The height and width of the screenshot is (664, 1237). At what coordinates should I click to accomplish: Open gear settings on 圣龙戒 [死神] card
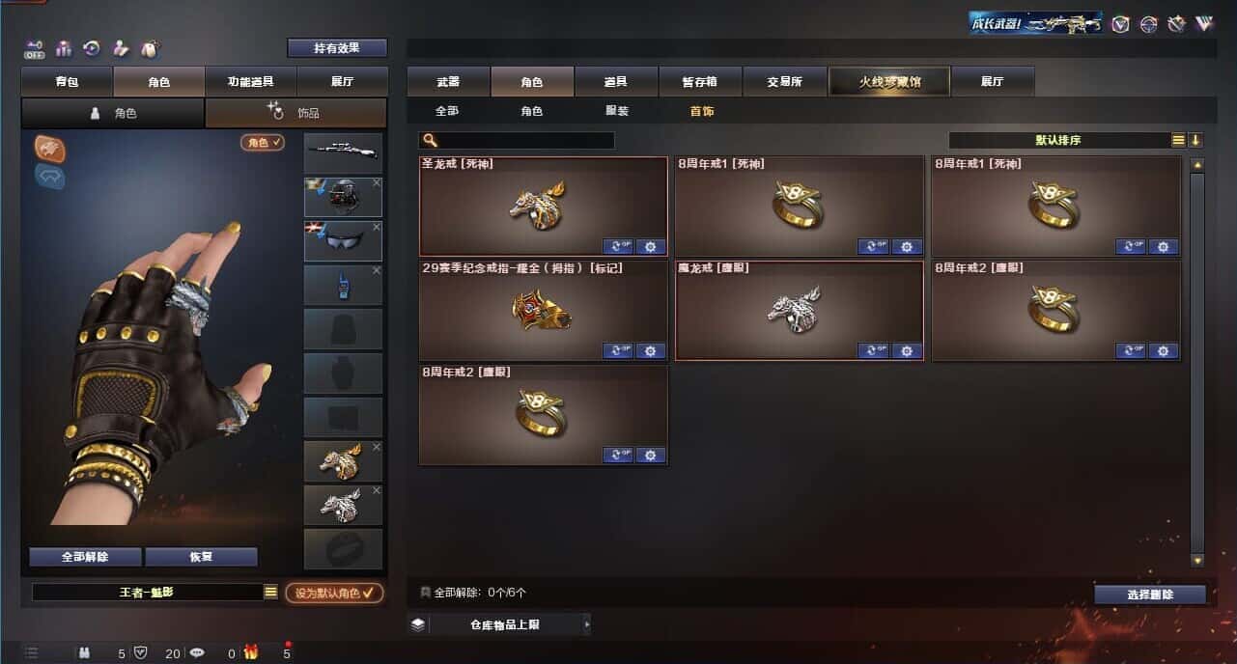[x=650, y=246]
